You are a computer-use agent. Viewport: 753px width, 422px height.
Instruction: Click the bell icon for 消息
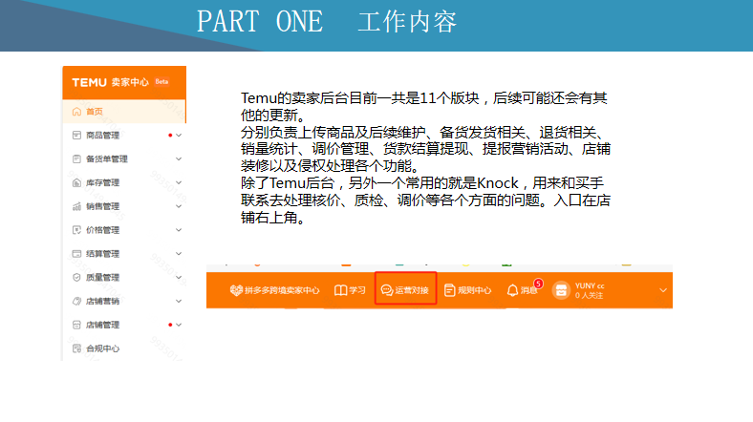pyautogui.click(x=512, y=290)
